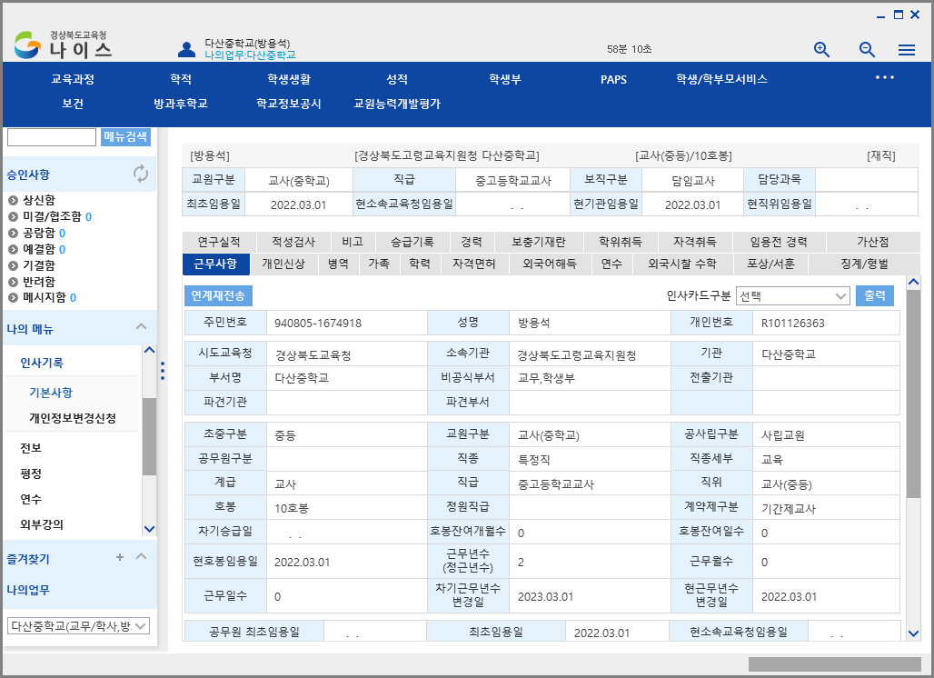
Task: Switch to the 병역 tab
Action: point(338,264)
